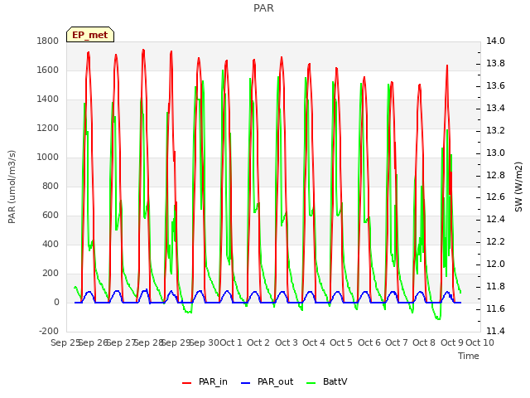Screen dimensions: 530x398
Task: Click the 13.4 right axis value
Action: (x=495, y=109)
